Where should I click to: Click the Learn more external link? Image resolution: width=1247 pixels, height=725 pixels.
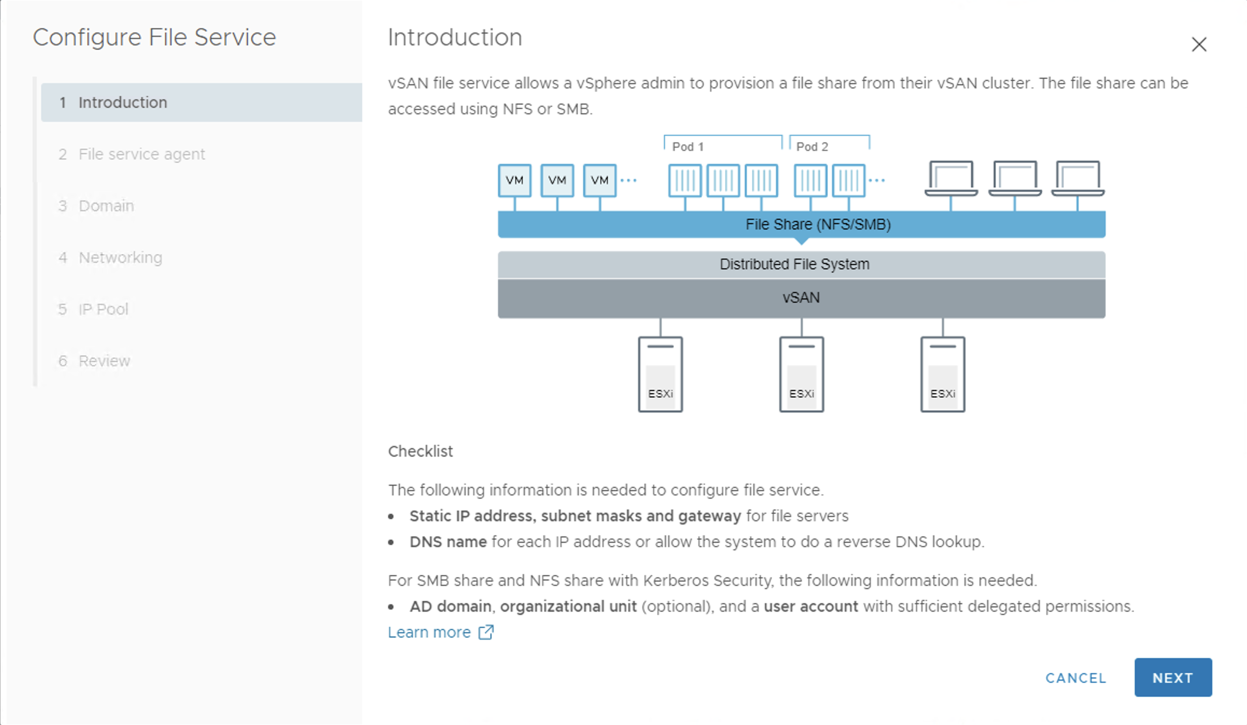(441, 633)
